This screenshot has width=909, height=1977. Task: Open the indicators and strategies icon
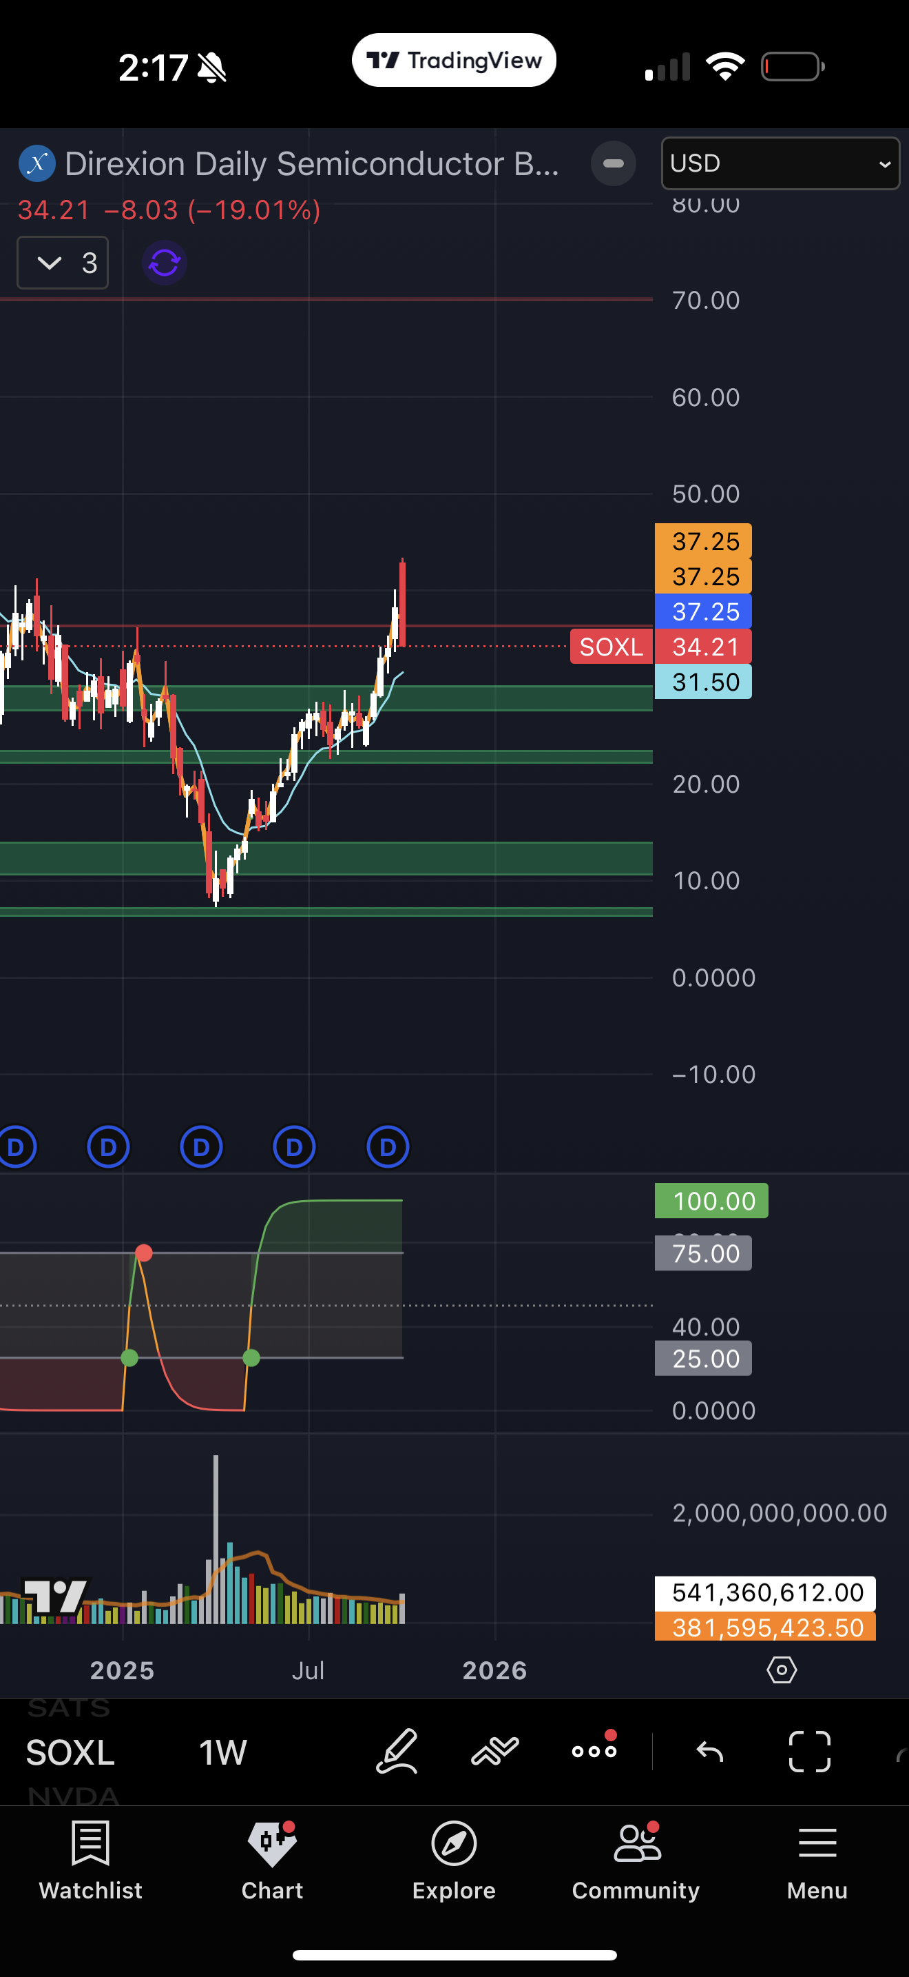click(x=495, y=1752)
